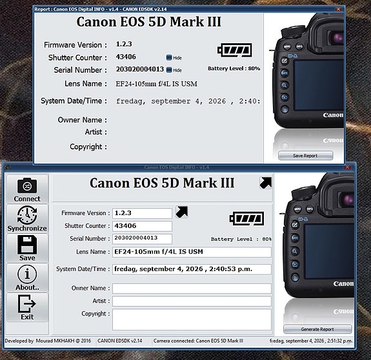Screen dimensions: 371x360
Task: Click lens name text in Report window
Action: pos(156,84)
